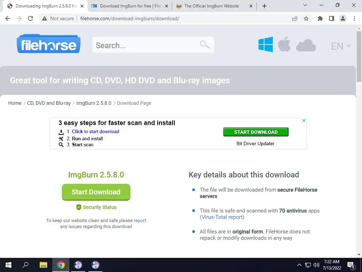Open the notification center icon
362x272 pixels.
(x=350, y=265)
